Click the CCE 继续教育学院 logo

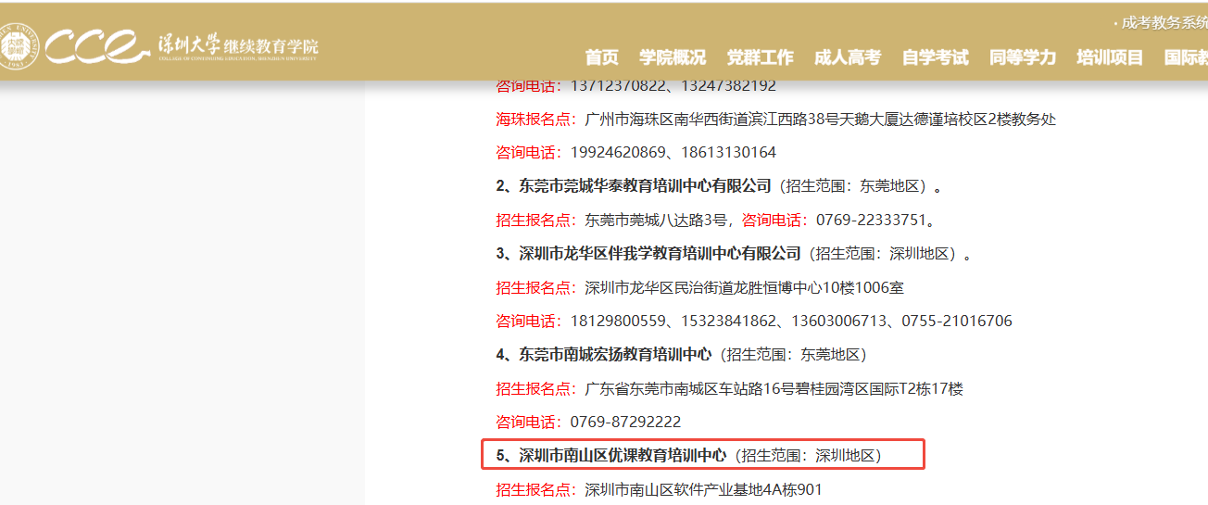[x=182, y=45]
